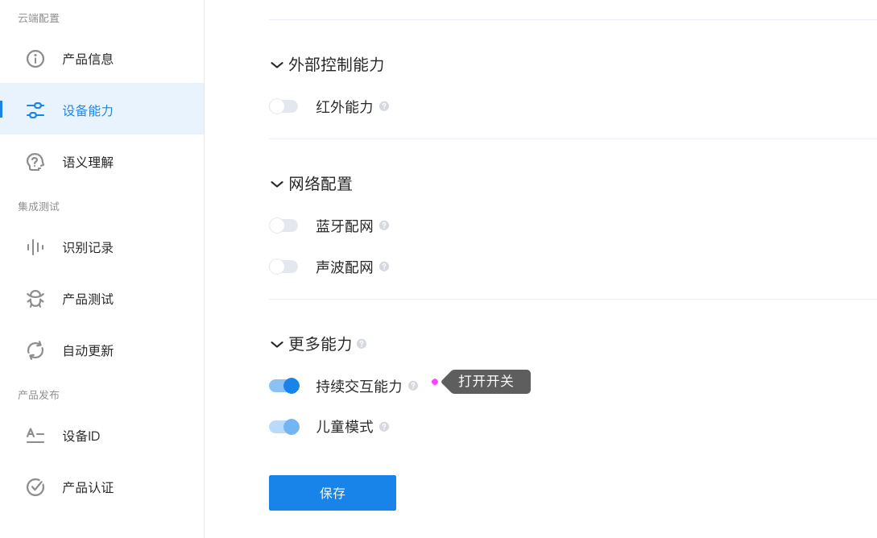The width and height of the screenshot is (877, 538).
Task: Click the 自动更新 refresh icon
Action: tap(35, 350)
